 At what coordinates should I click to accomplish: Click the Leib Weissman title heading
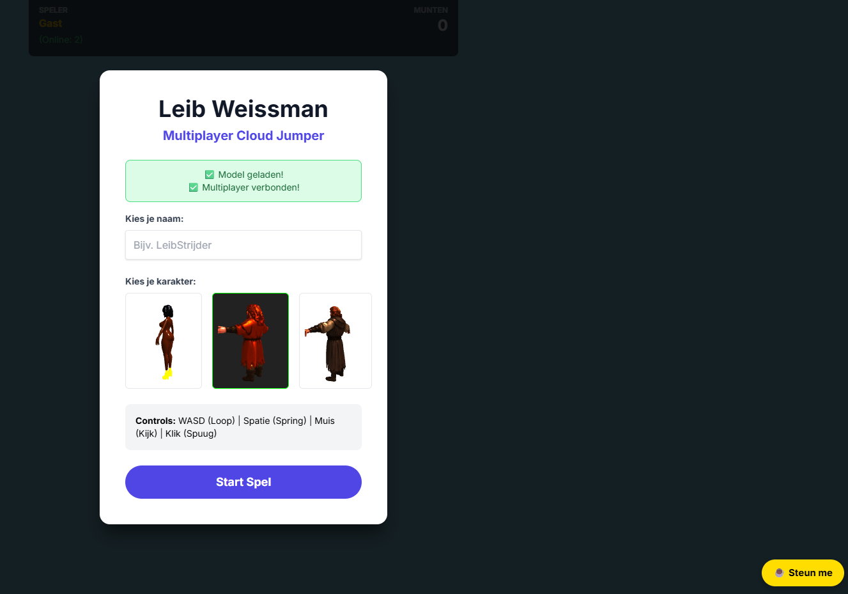coord(243,109)
